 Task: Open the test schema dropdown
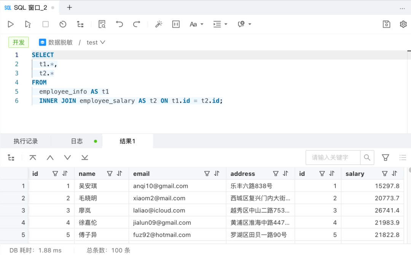[x=96, y=43]
